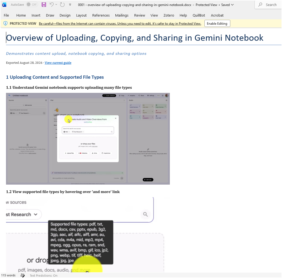Open the QuillBot tab
The height and width of the screenshot is (278, 282).
[199, 15]
